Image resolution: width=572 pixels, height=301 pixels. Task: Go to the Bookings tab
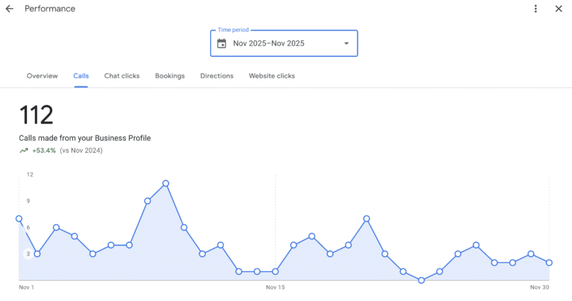(170, 76)
